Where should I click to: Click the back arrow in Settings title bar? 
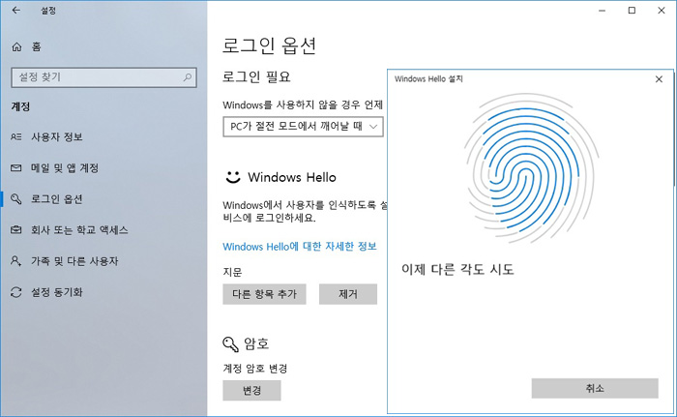16,11
